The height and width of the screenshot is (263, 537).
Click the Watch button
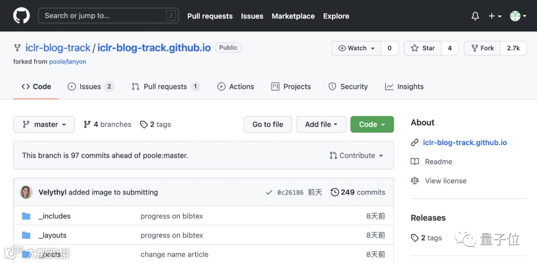point(356,48)
